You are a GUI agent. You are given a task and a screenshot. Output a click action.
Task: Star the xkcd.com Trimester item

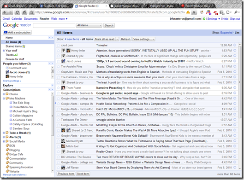click(59, 45)
